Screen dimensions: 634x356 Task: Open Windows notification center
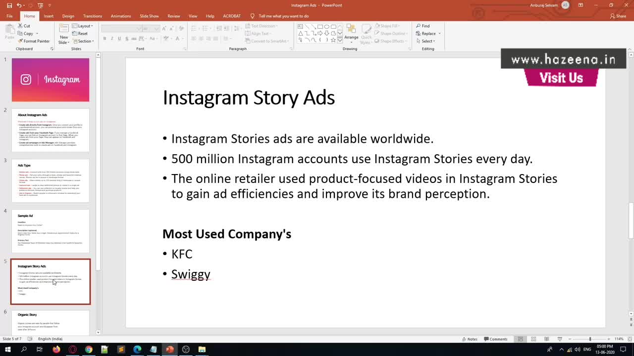pos(623,350)
